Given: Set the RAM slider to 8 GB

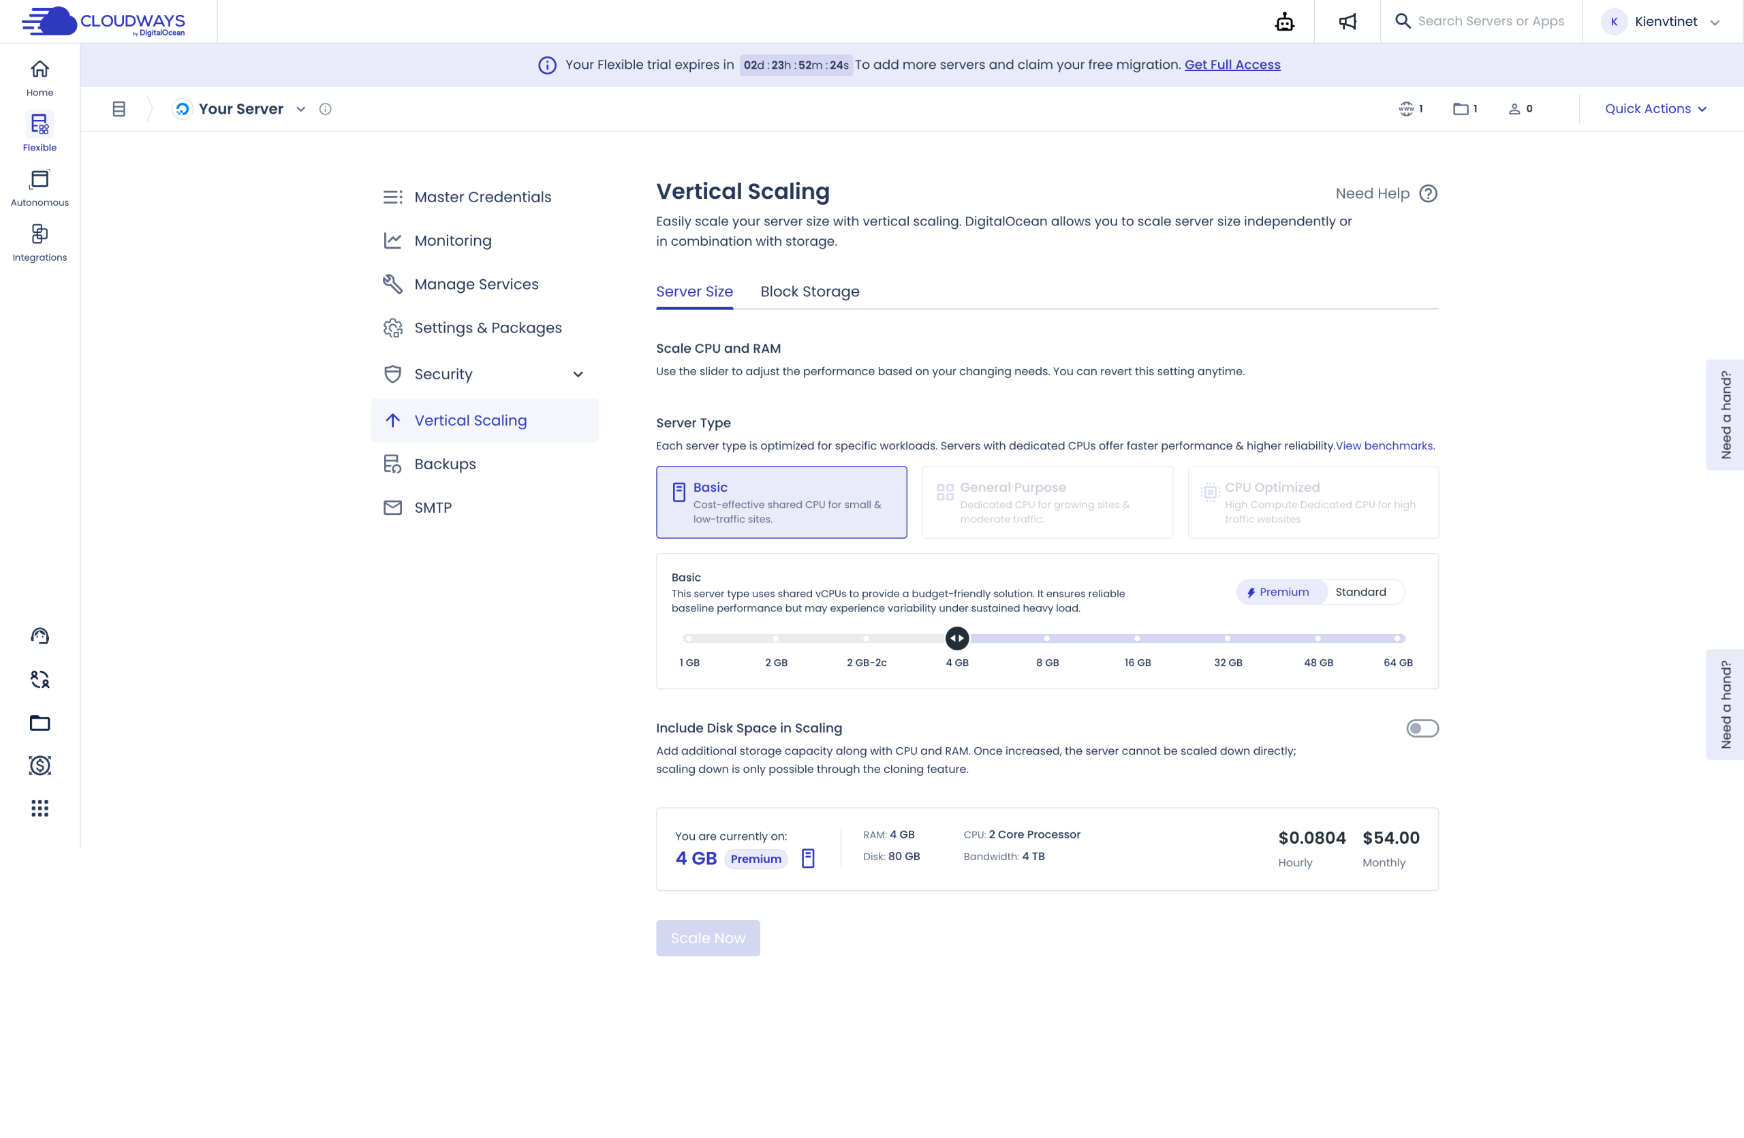Looking at the screenshot, I should 1046,639.
